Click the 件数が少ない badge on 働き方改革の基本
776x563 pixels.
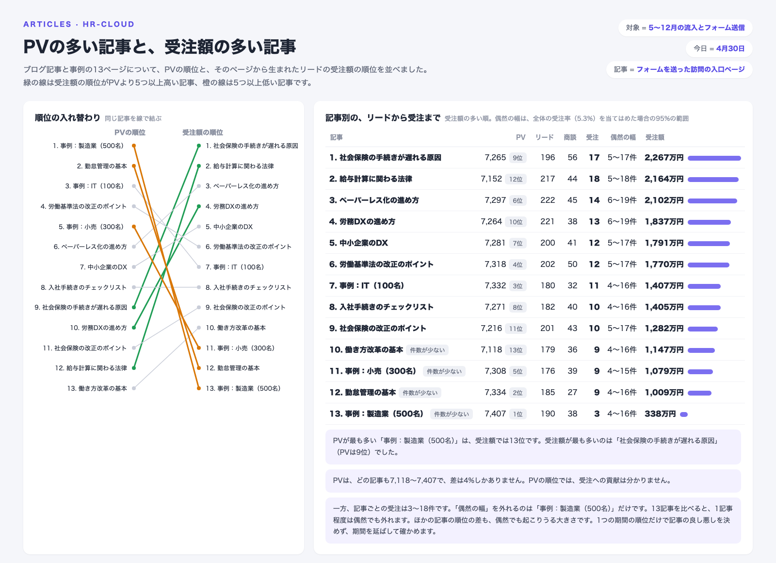(x=427, y=350)
